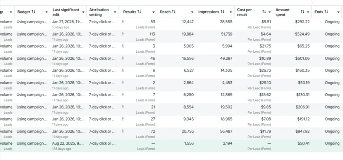Expand the Attribution setting column dropdown

(115, 12)
